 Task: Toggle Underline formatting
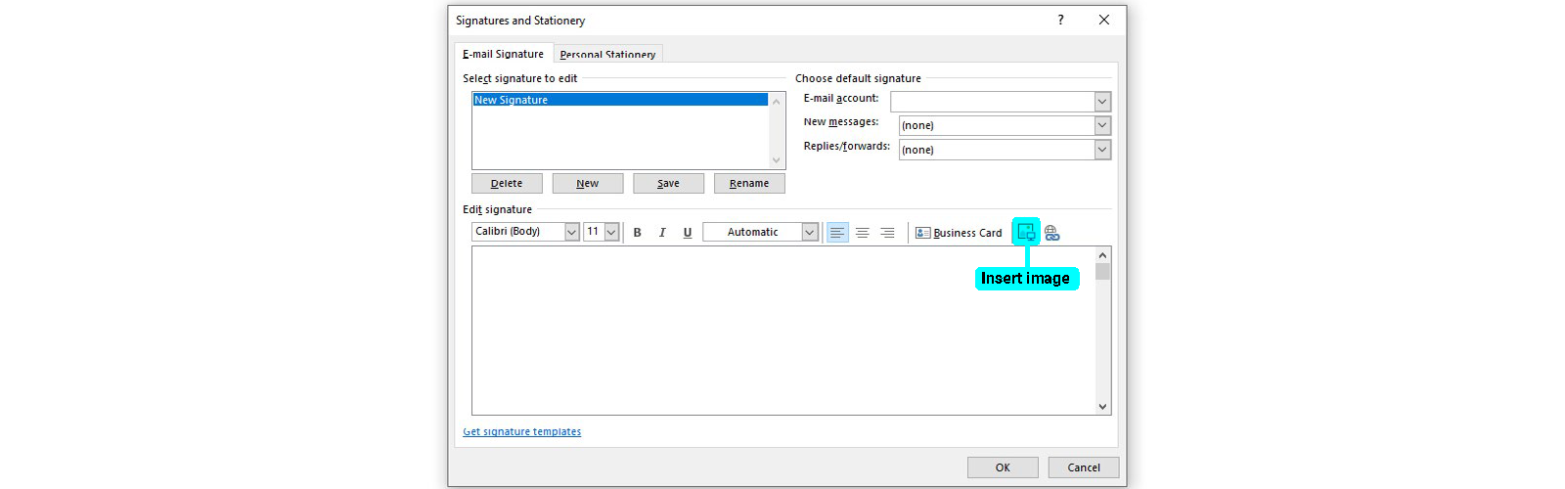pos(688,233)
